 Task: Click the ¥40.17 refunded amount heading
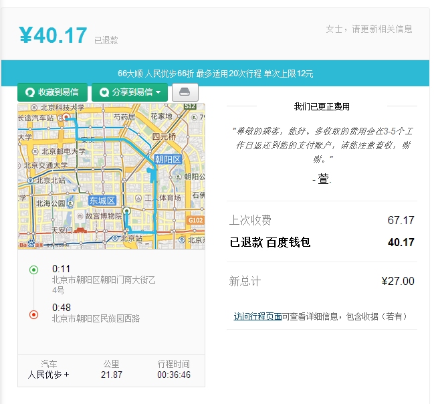pos(53,35)
